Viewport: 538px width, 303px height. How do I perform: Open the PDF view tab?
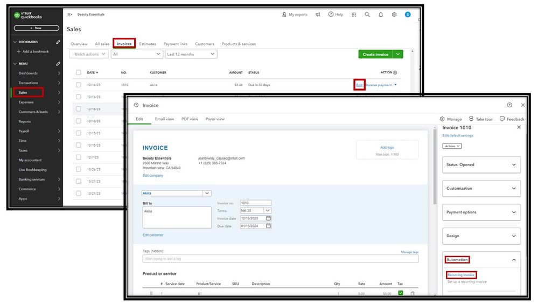(190, 119)
